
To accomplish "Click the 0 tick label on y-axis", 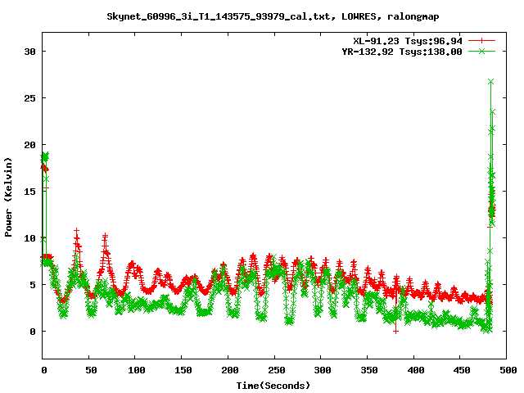I will (33, 332).
